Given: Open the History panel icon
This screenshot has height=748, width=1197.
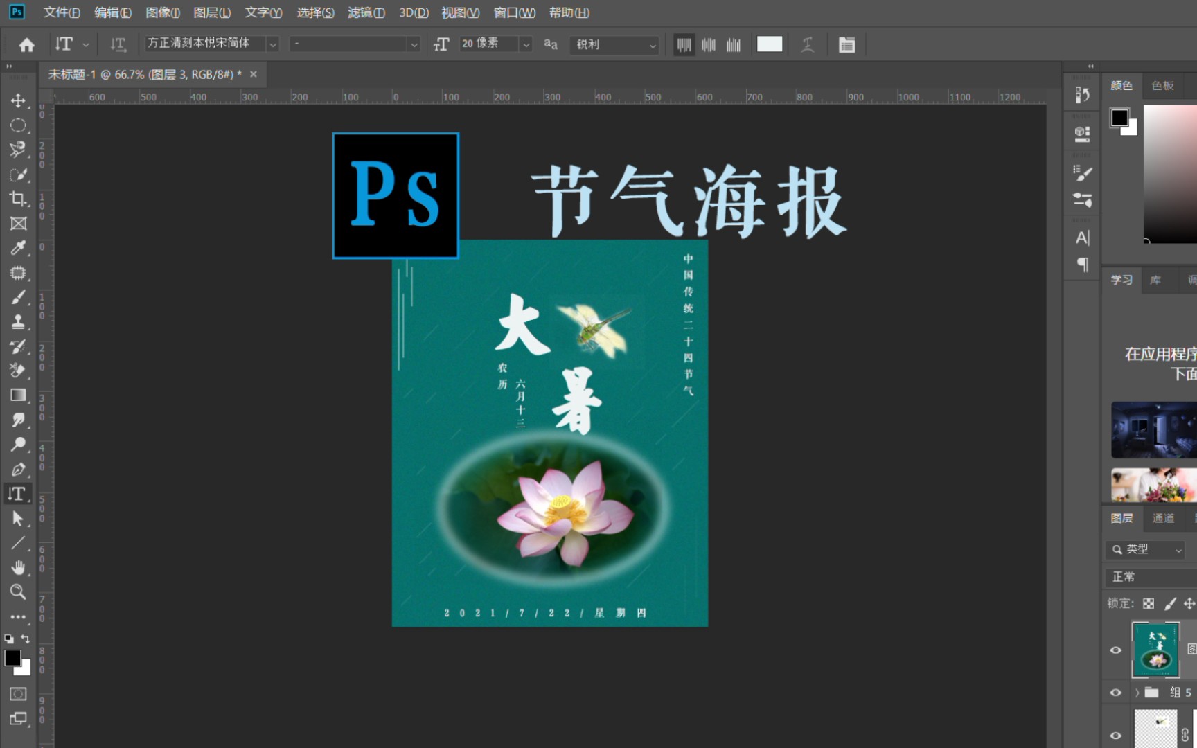Looking at the screenshot, I should coord(1082,94).
